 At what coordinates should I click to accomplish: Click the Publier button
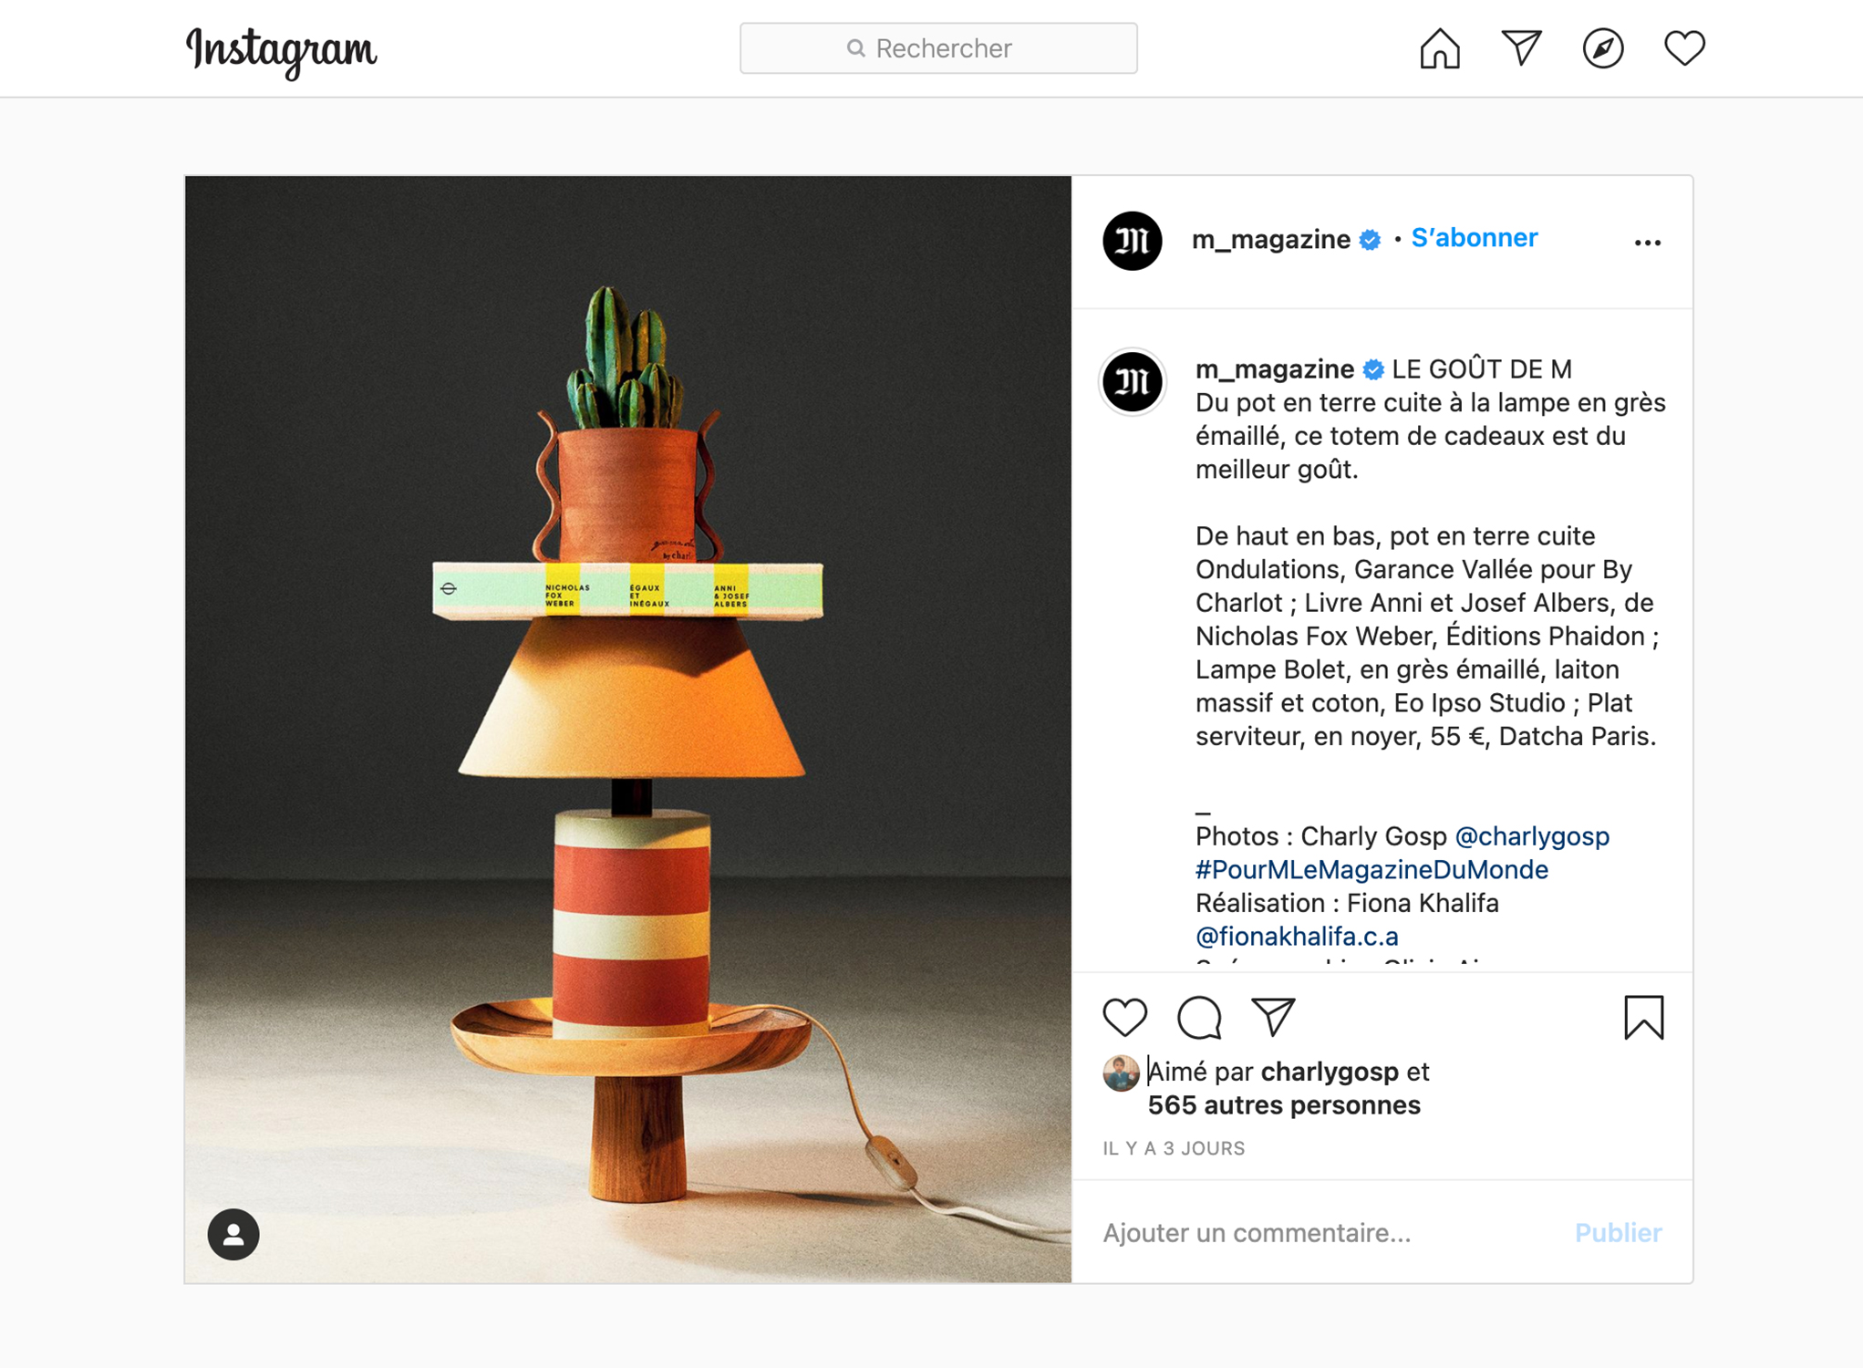coord(1619,1233)
